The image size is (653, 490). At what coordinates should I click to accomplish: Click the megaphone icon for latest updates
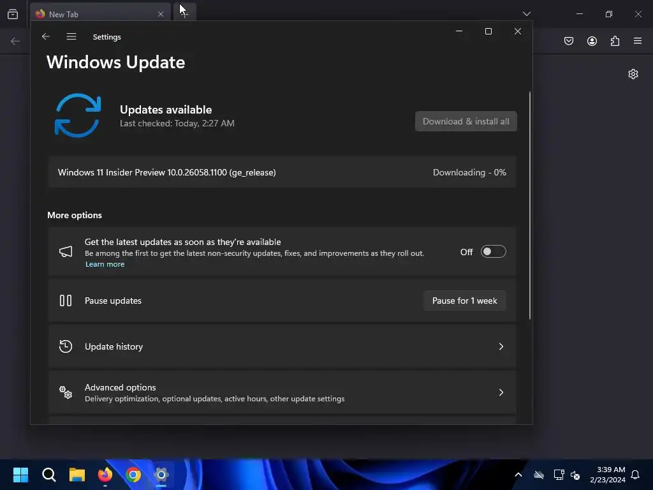tap(66, 251)
